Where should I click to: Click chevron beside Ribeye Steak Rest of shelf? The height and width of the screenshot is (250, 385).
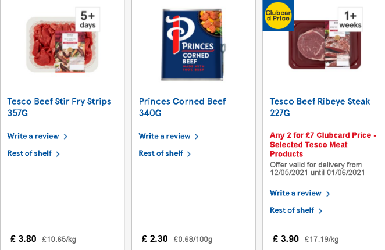320,211
